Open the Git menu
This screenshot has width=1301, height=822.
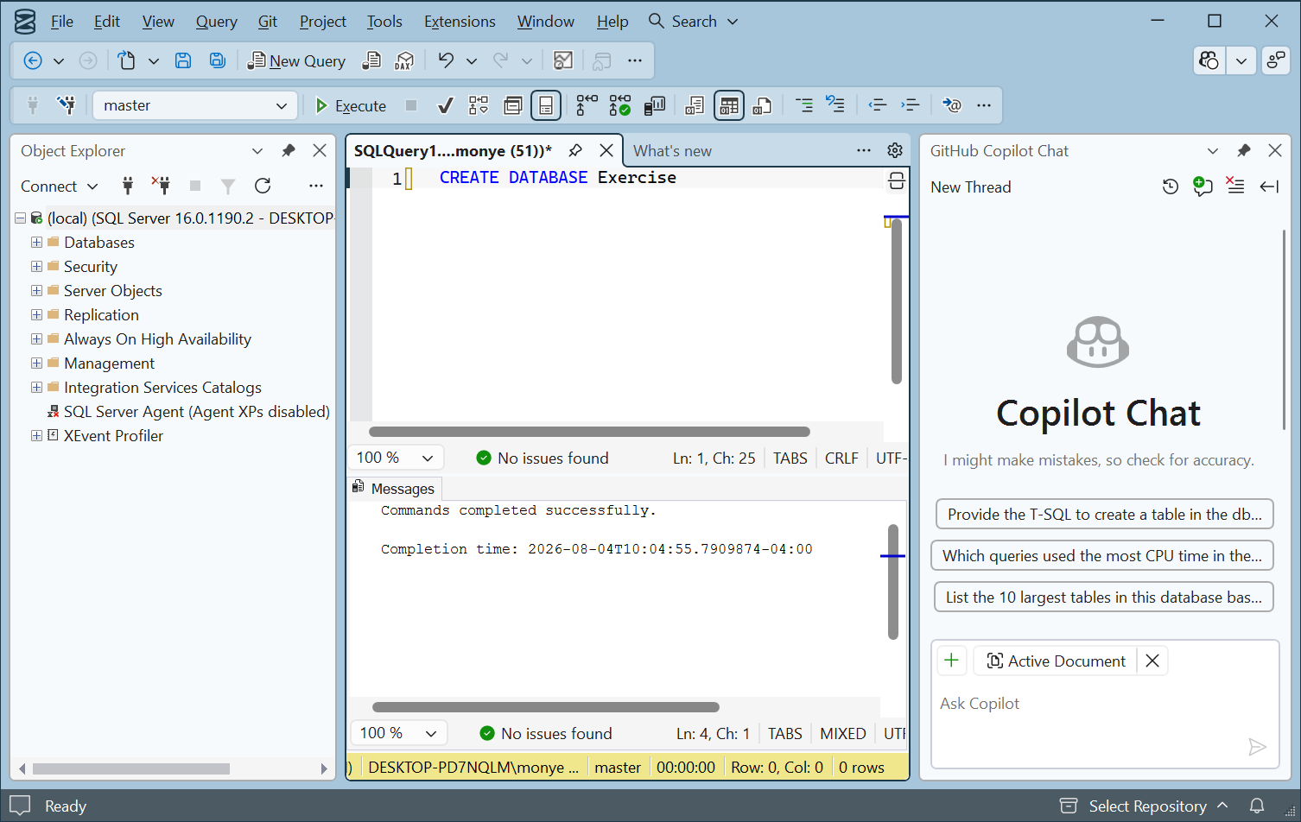268,22
